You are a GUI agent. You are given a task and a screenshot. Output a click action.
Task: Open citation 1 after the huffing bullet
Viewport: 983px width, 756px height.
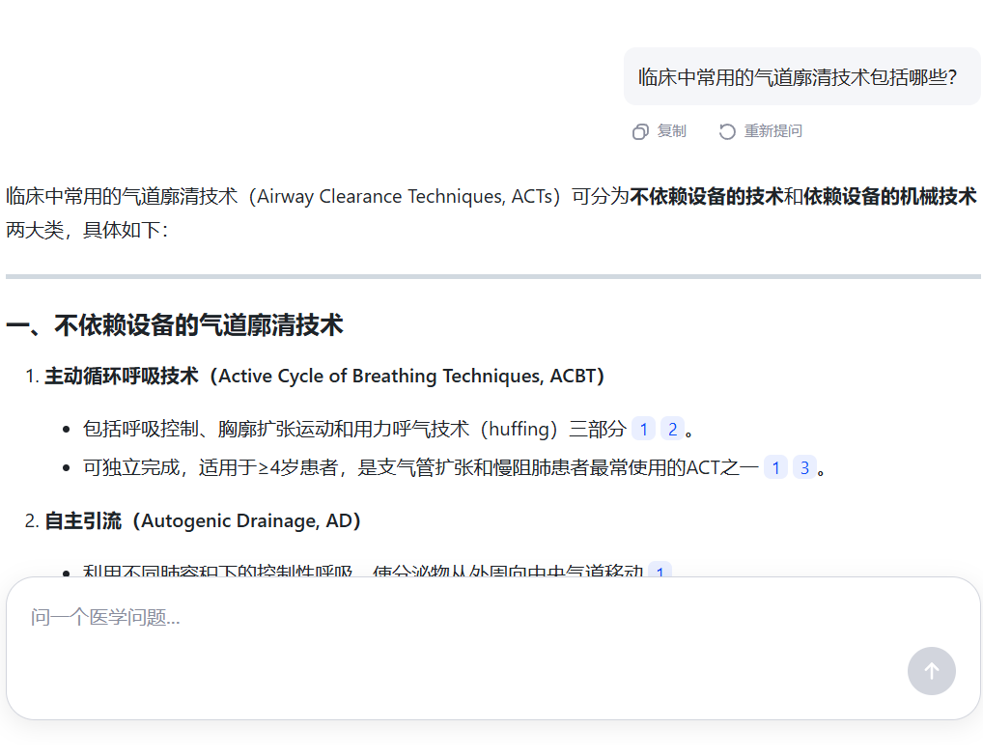coord(643,429)
